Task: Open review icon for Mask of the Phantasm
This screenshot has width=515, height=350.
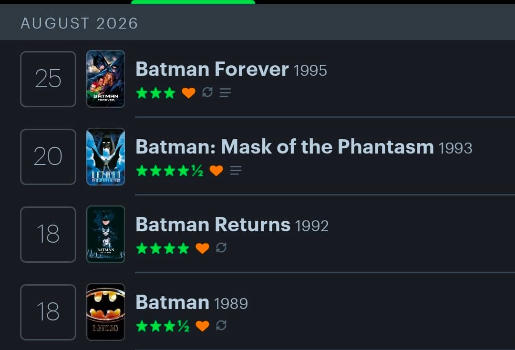Action: tap(236, 170)
